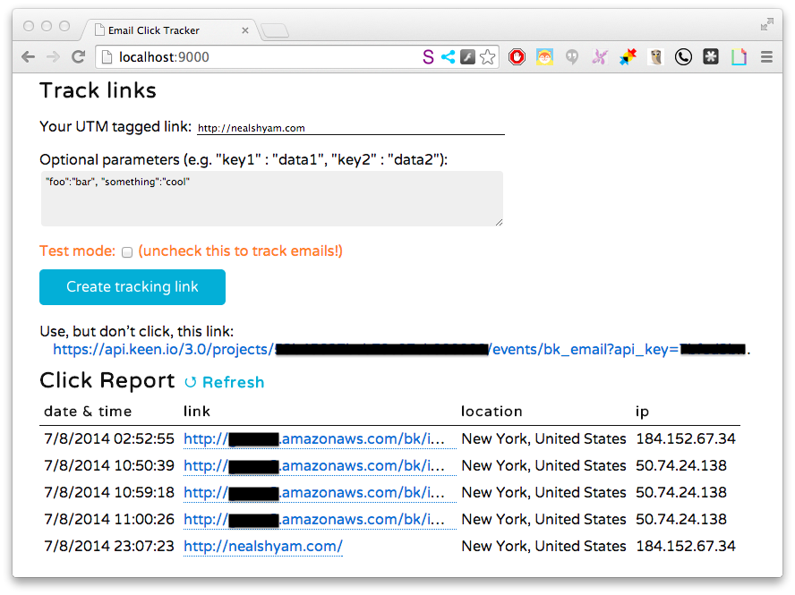Image resolution: width=795 pixels, height=595 pixels.
Task: Open the amazonaws link from 02:52:55
Action: point(320,439)
